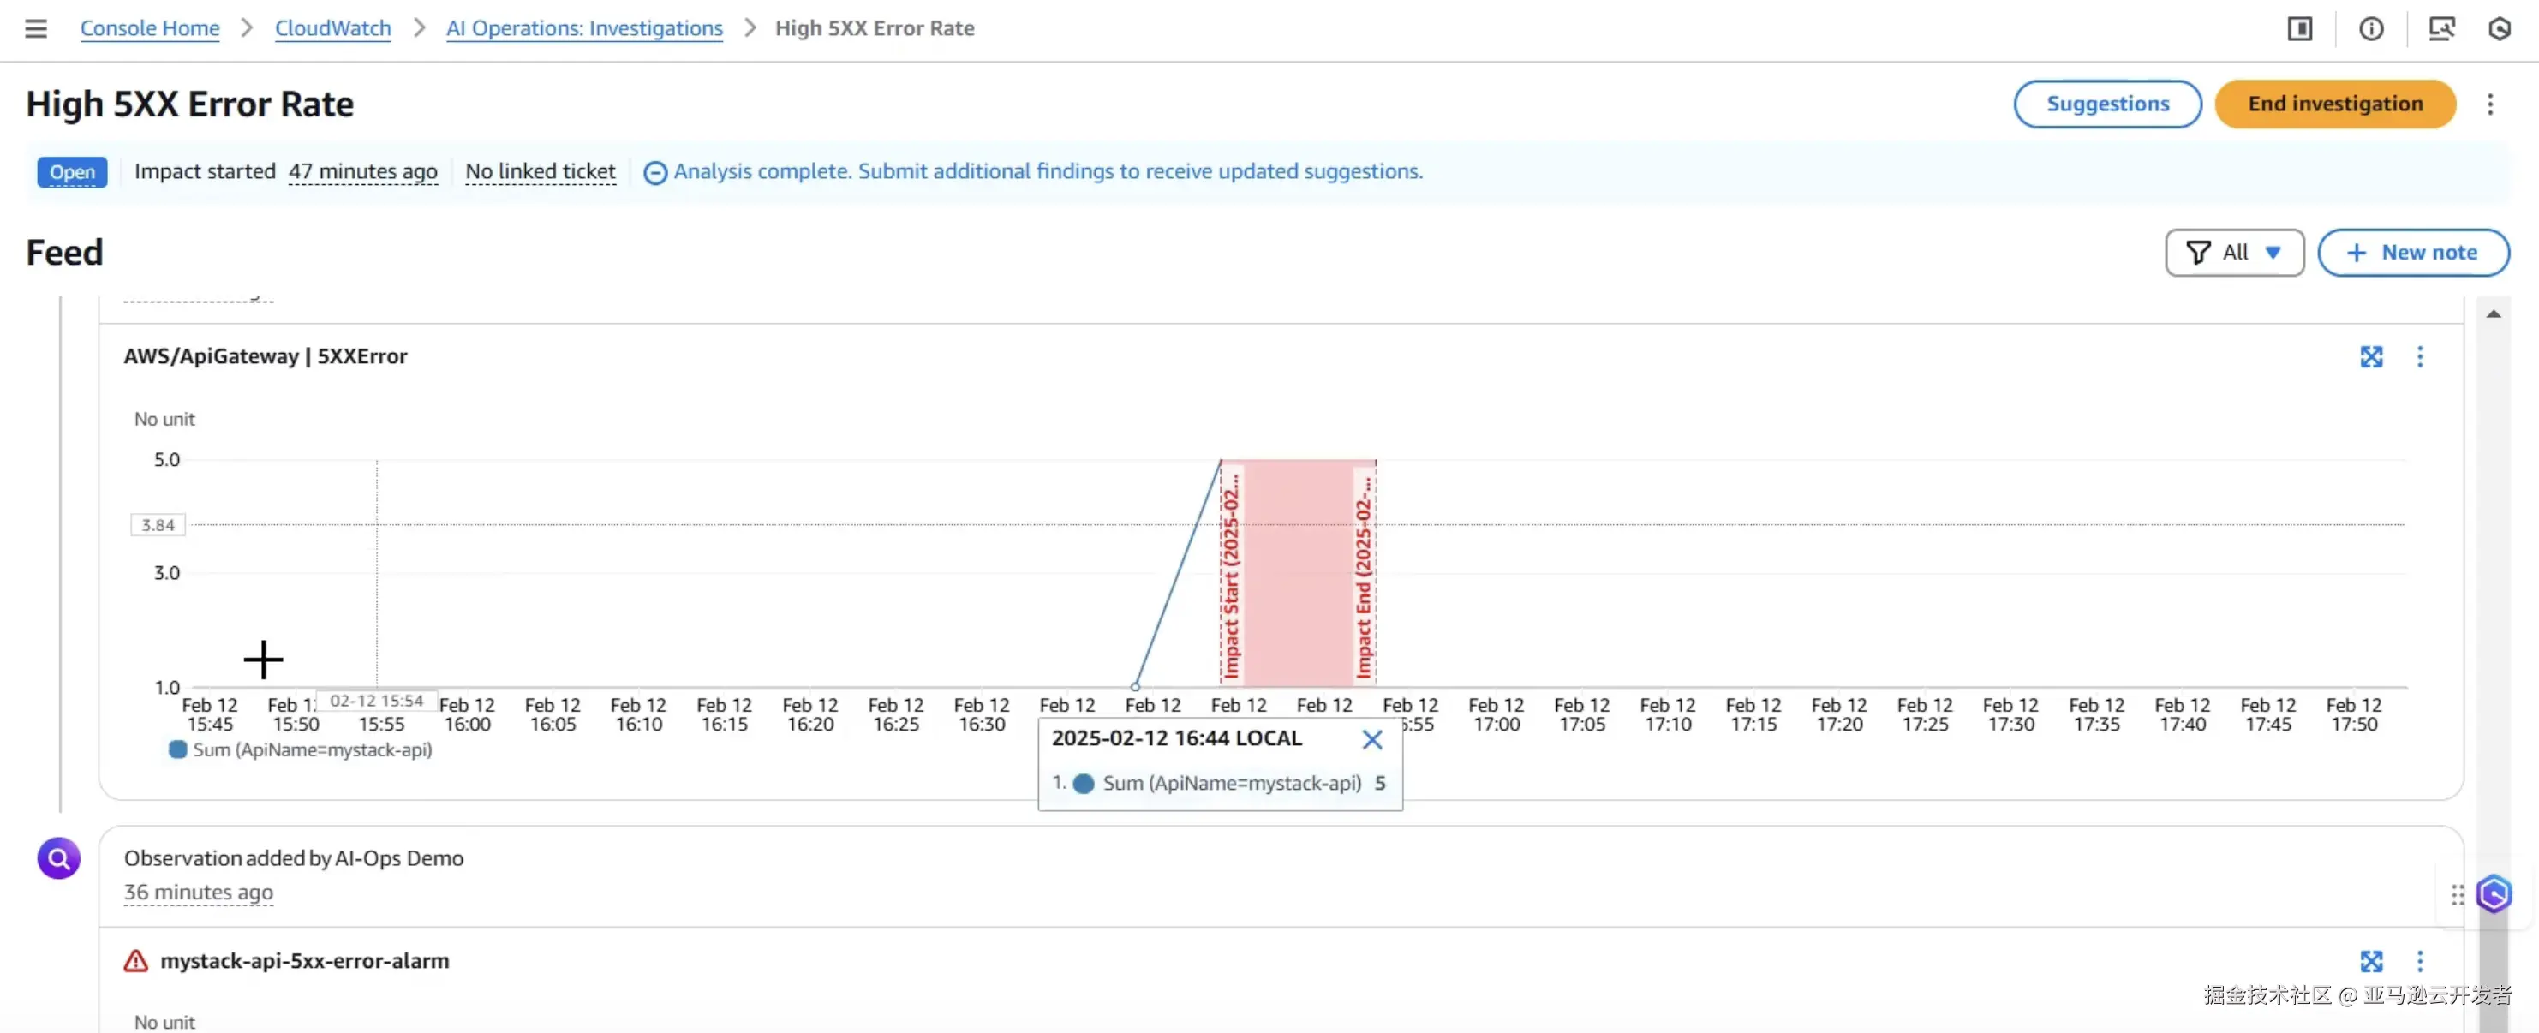Open investigation more-options kebab menu

point(2489,104)
